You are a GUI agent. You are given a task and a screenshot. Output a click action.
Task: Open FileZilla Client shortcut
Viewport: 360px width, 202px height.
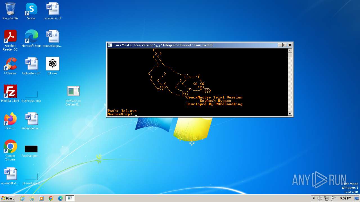(x=10, y=94)
